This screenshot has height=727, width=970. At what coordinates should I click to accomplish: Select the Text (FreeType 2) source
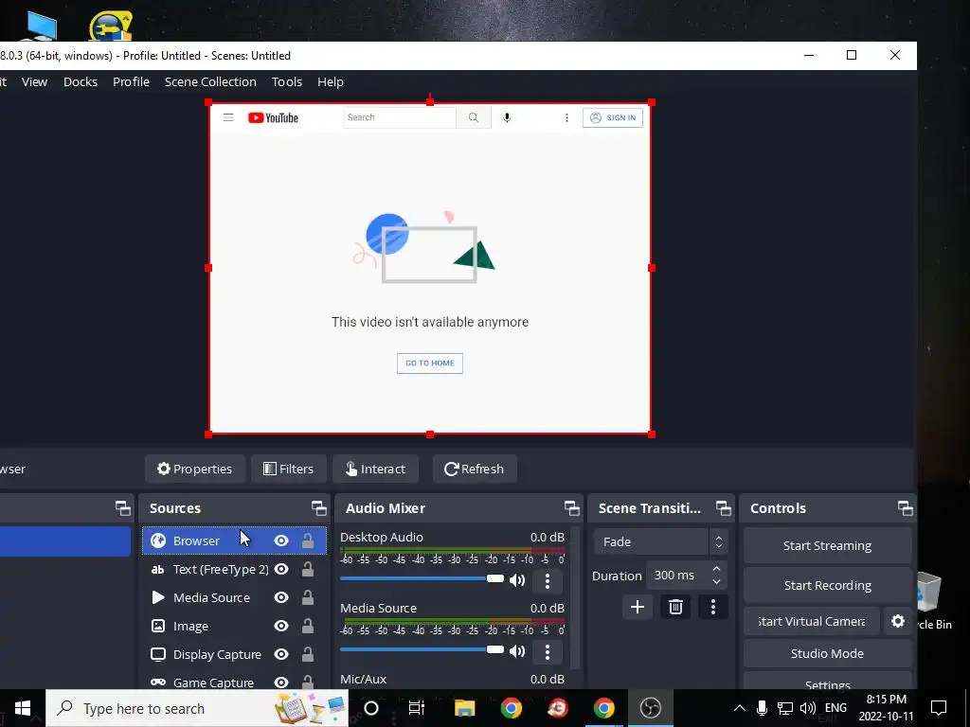[235, 569]
